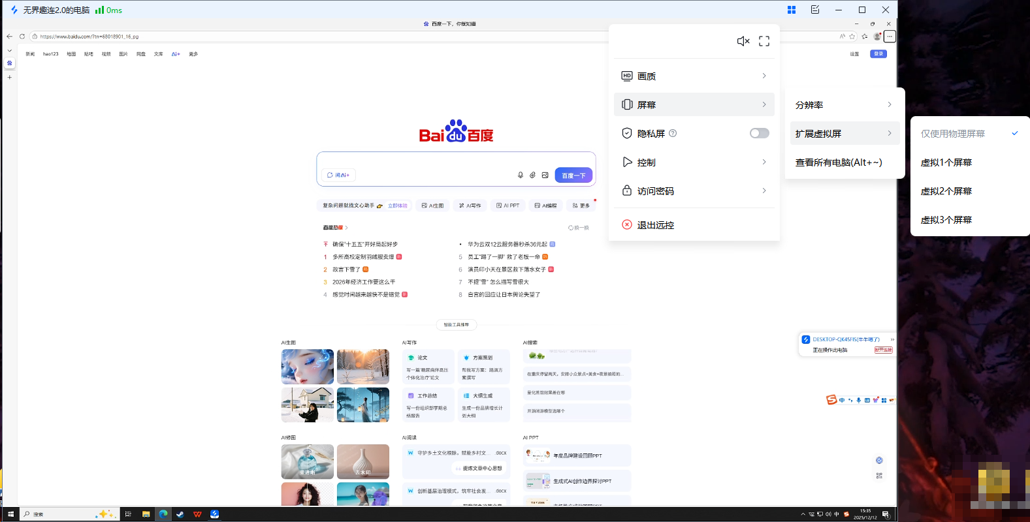The width and height of the screenshot is (1030, 522).
Task: Click the four-square grid icon in title bar
Action: (x=792, y=10)
